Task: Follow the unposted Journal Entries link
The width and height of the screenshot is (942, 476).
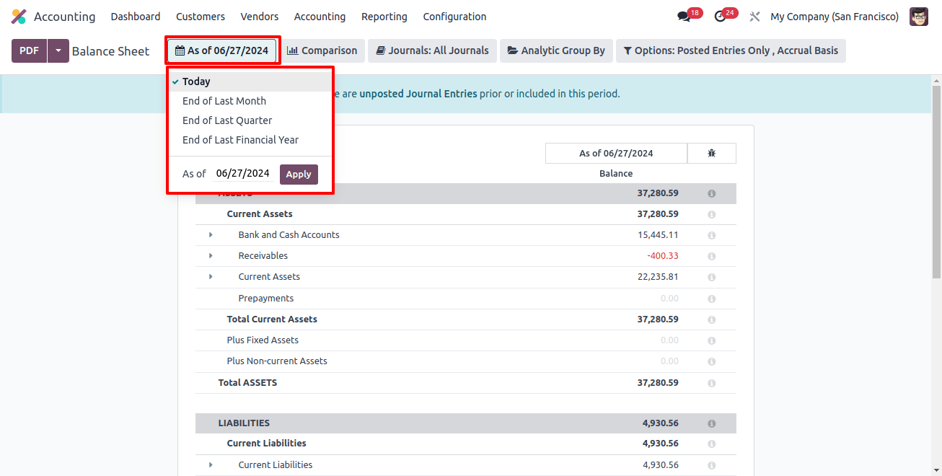Action: 418,94
